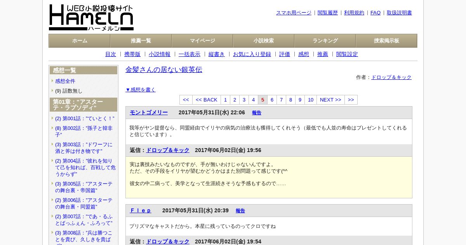Select 一括表示
The height and width of the screenshot is (245, 466).
pos(190,54)
